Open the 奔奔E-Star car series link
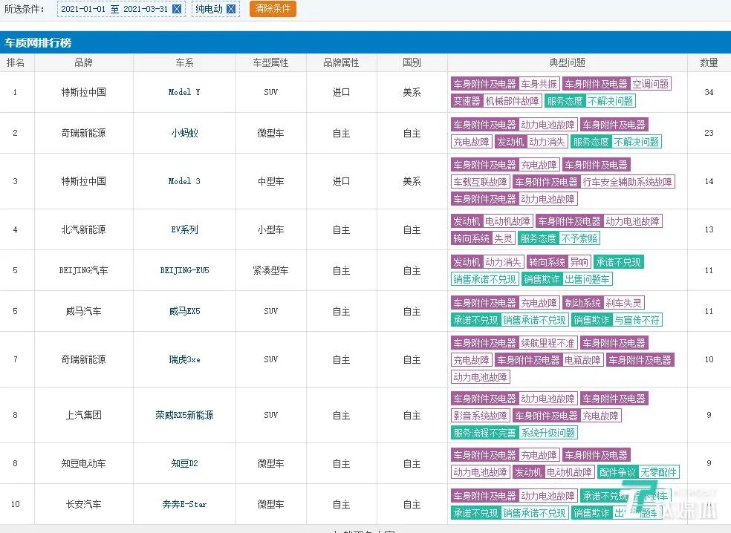731x533 pixels. [x=184, y=504]
